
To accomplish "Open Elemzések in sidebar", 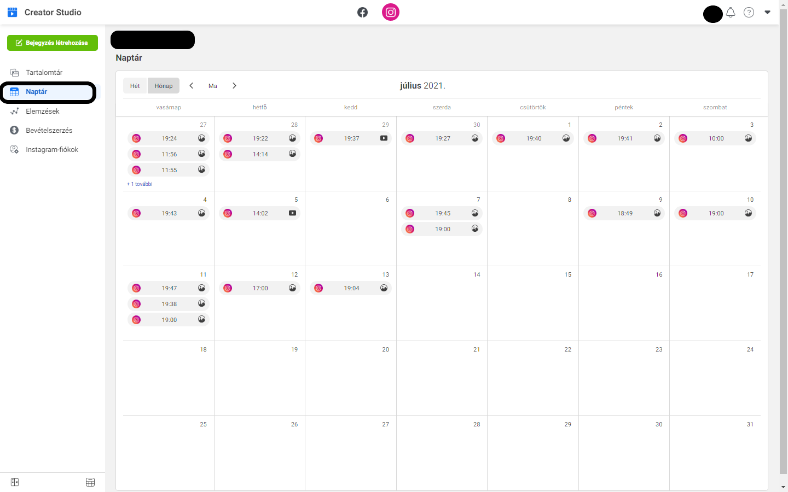I will 42,111.
